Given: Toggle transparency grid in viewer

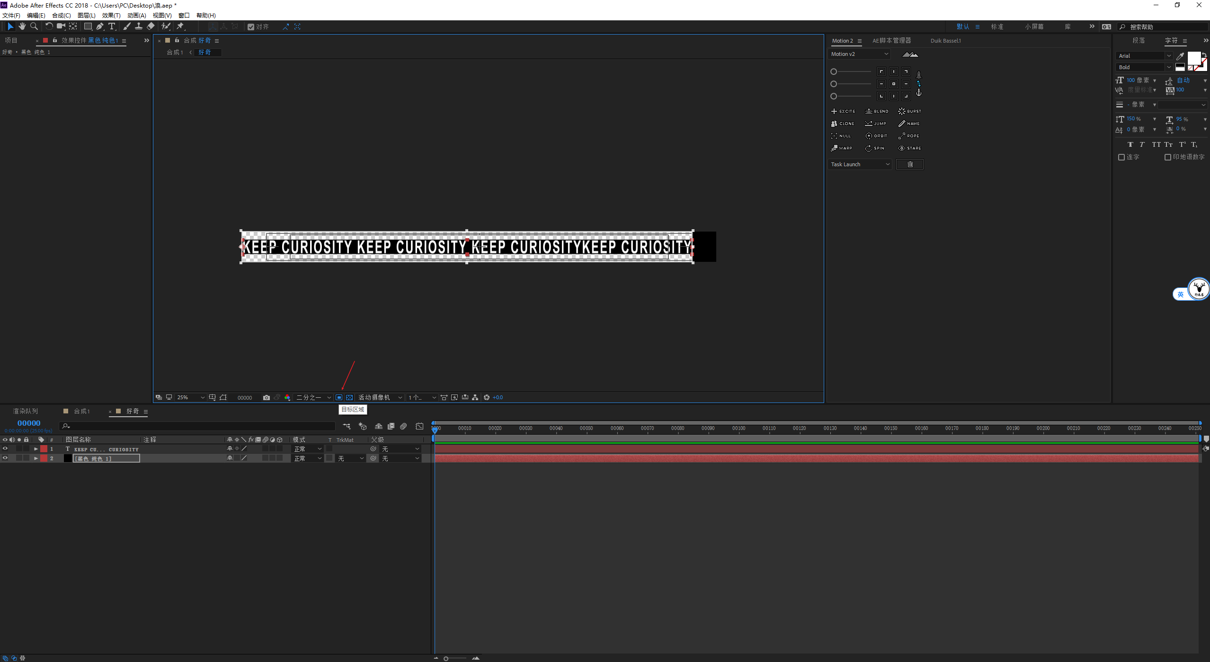Looking at the screenshot, I should (349, 398).
